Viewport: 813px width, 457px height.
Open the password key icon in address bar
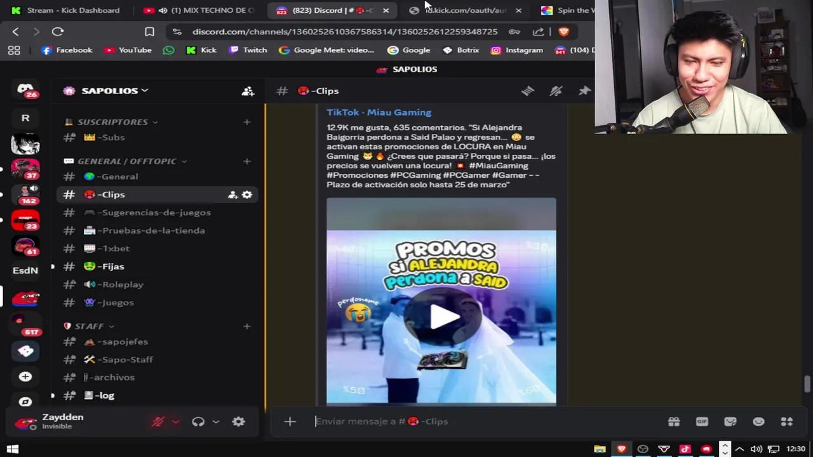[x=514, y=31]
